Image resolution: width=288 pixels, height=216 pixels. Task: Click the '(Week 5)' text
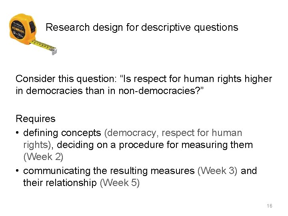(x=120, y=182)
